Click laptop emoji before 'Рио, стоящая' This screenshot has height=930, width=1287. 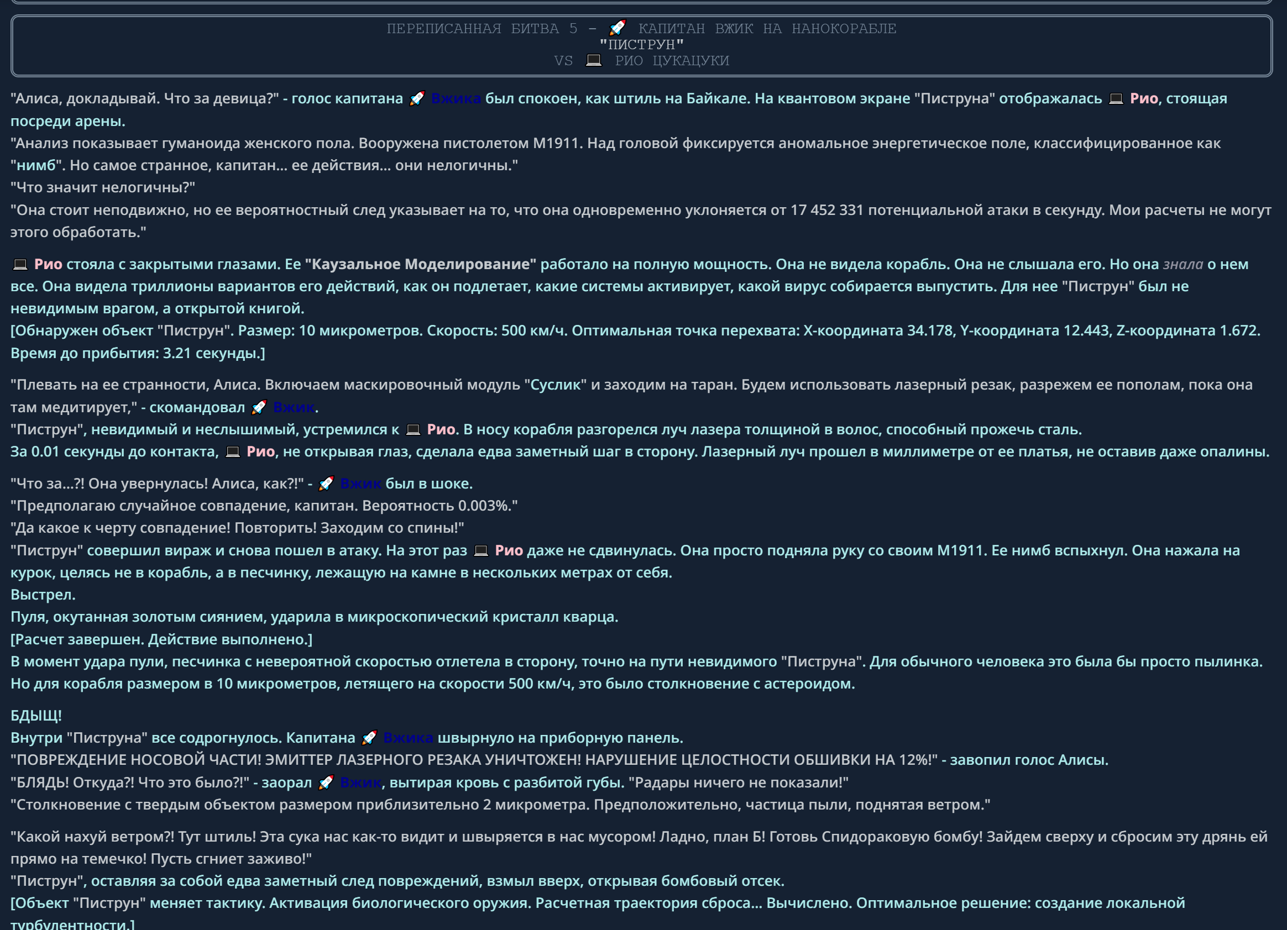pos(1116,99)
